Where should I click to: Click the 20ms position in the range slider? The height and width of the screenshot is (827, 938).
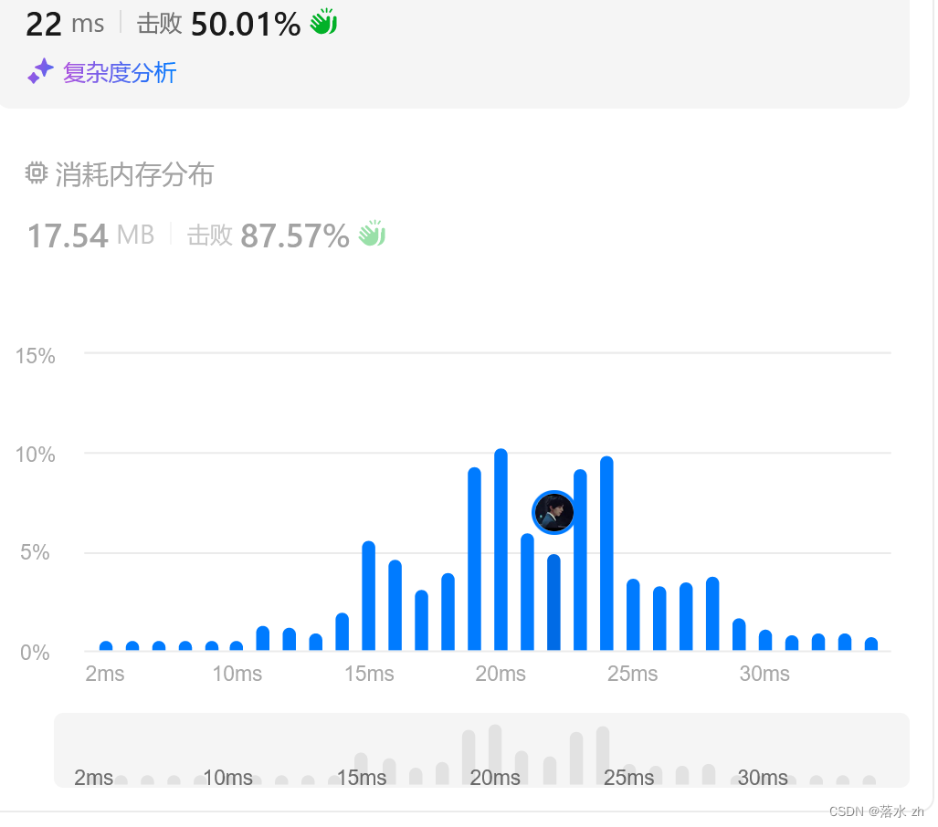click(x=495, y=778)
